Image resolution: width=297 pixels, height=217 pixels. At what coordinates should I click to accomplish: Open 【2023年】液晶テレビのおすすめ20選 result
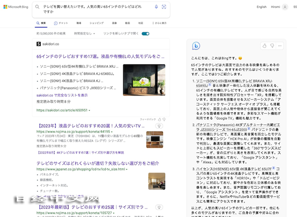click(91, 126)
